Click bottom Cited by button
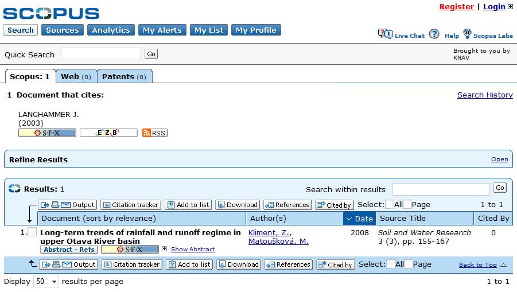The image size is (517, 292). [x=336, y=264]
